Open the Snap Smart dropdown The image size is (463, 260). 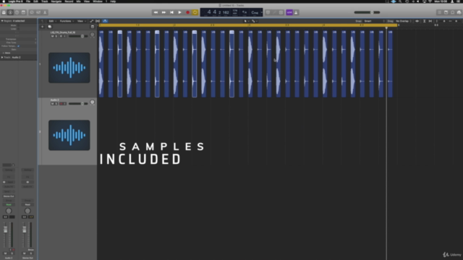pyautogui.click(x=374, y=21)
